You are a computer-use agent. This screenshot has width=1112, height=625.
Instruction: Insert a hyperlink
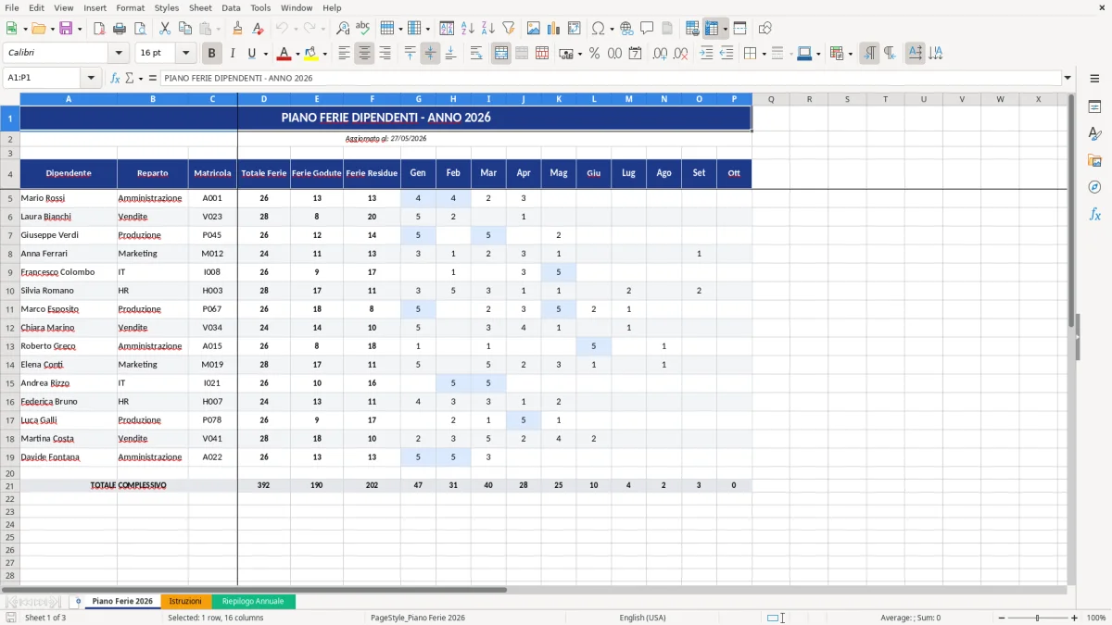[626, 29]
